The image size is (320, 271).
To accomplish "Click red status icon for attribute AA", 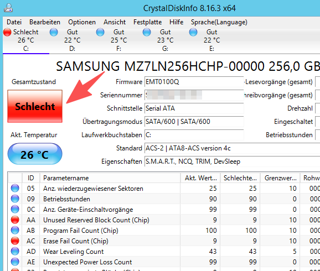I will click(15, 220).
